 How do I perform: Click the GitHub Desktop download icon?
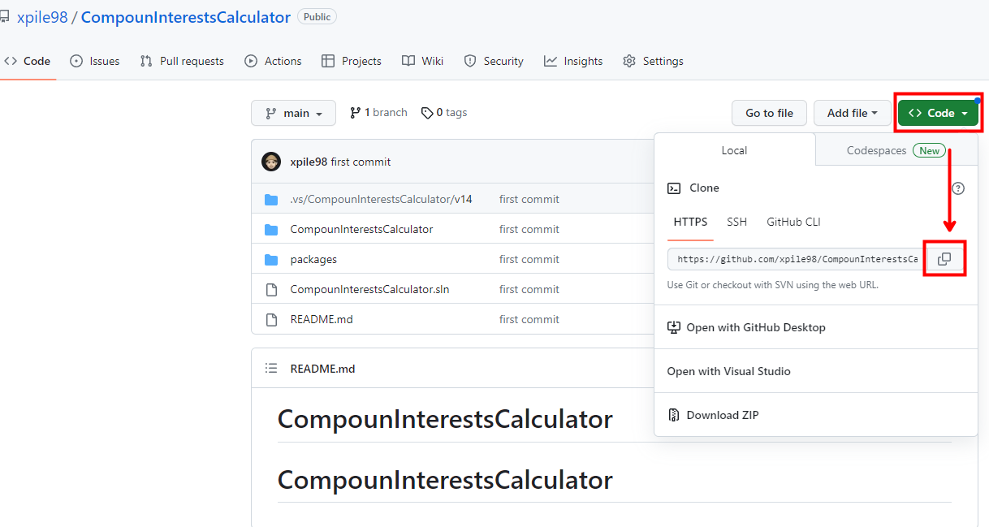click(674, 327)
